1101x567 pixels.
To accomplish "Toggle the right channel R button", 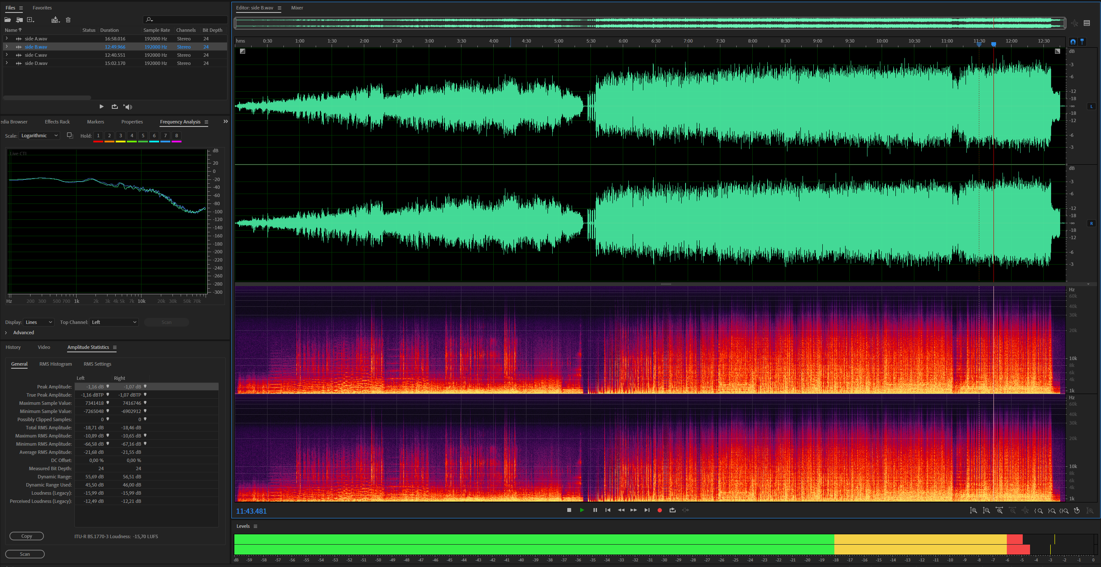I will [1092, 224].
